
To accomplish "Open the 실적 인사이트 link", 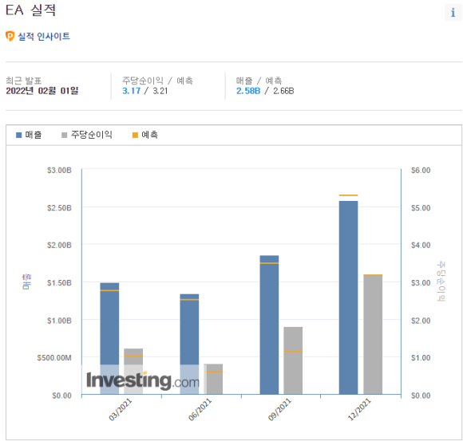I will 44,36.
